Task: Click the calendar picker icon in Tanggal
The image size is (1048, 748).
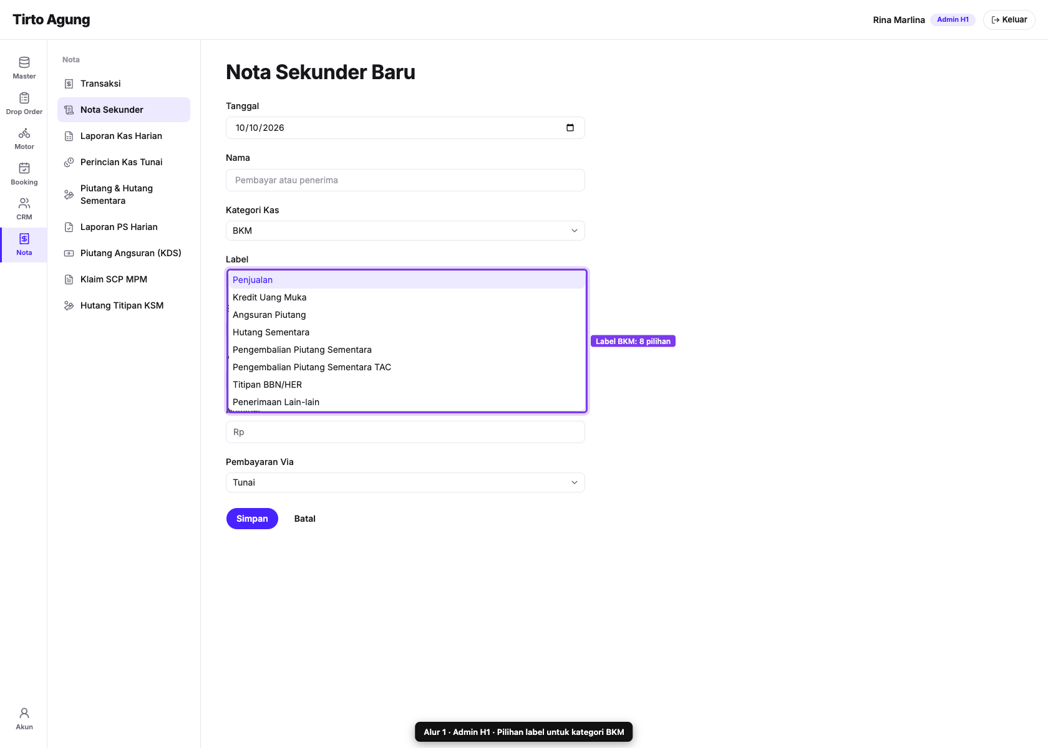Action: (x=570, y=128)
